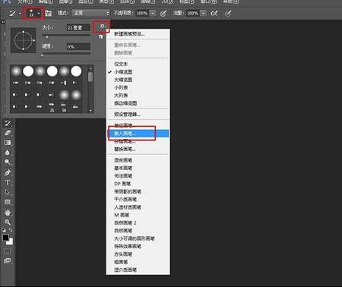Select the Path Selection arrow tool
The height and width of the screenshot is (287, 342).
click(x=8, y=192)
